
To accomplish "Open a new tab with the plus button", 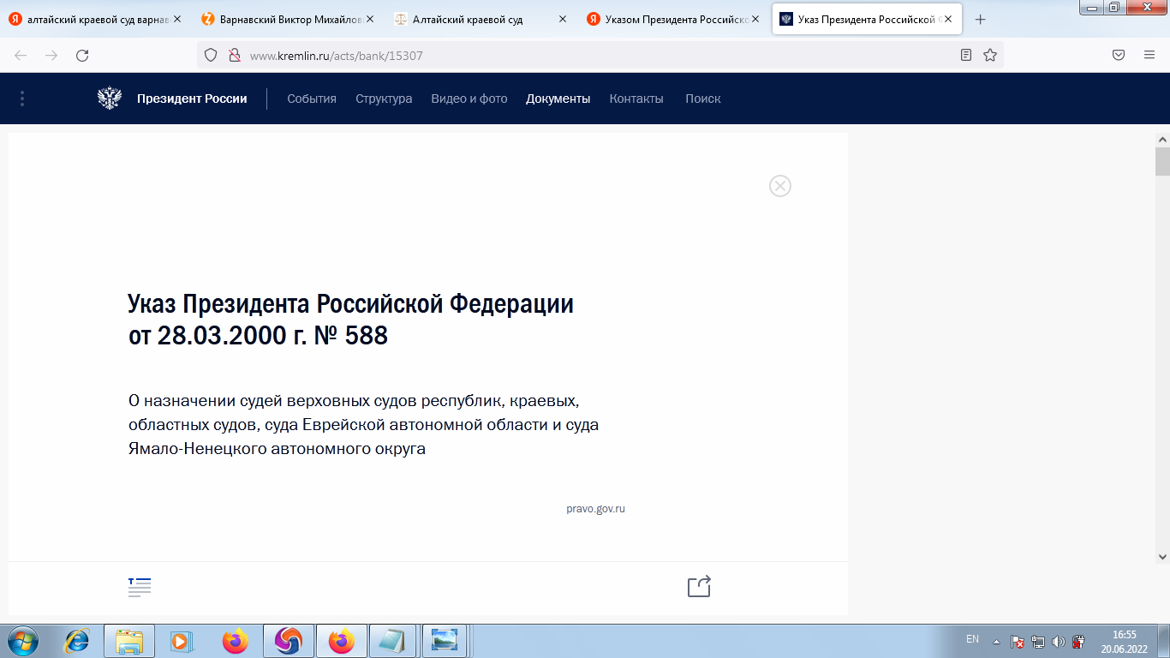I will coord(980,19).
